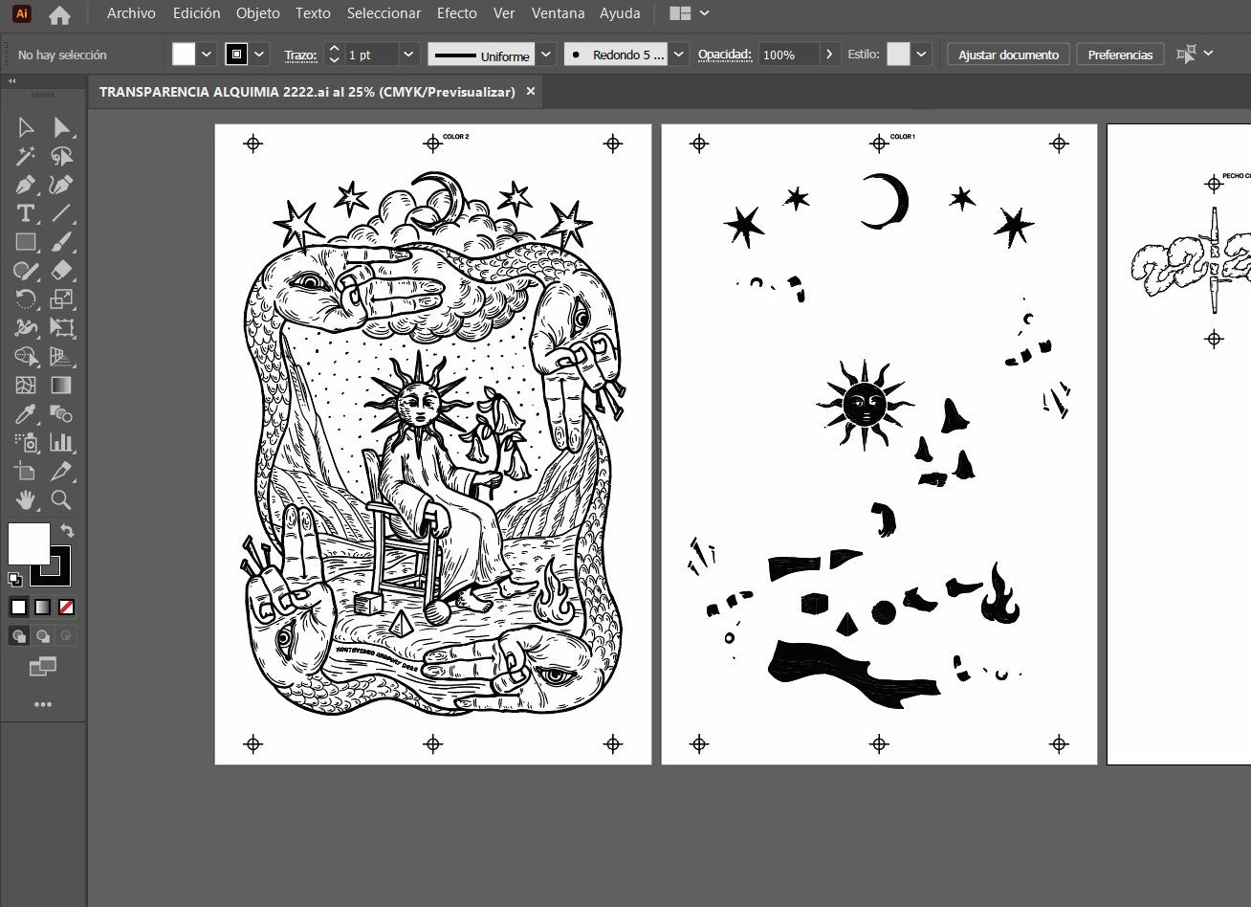Open the Redondo 5 brush dropdown
The image size is (1251, 907).
coord(678,55)
